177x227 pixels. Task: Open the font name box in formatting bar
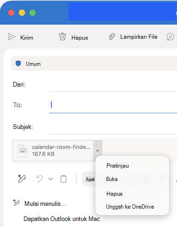89,179
